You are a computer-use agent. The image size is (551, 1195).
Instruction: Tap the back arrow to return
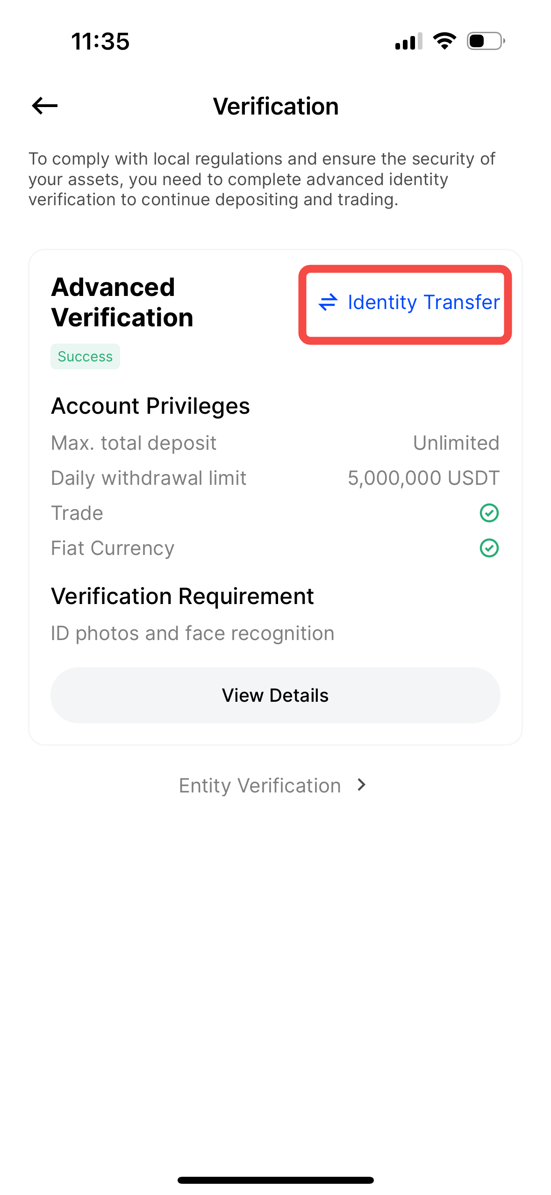tap(44, 106)
